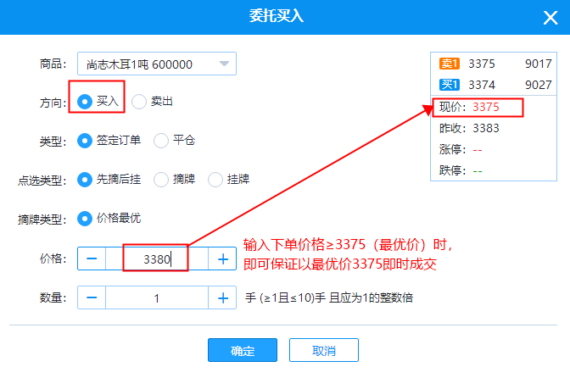
Task: Open the 商品 dropdown list
Action: (x=157, y=64)
